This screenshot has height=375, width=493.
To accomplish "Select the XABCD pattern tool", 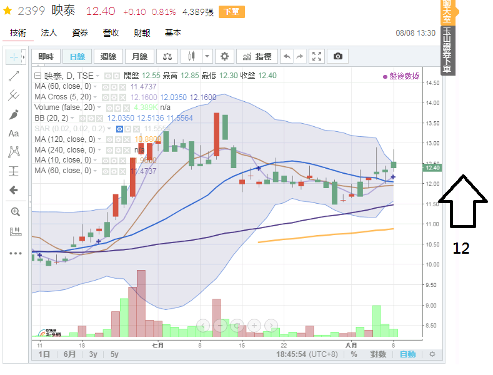I will pos(14,152).
